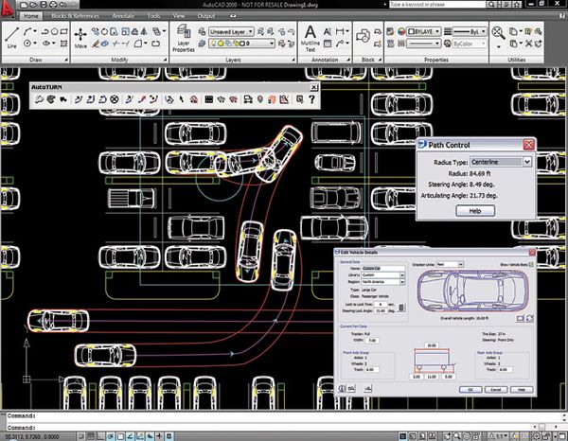Click the vehicle Name input field
568x441 pixels.
pyautogui.click(x=383, y=269)
